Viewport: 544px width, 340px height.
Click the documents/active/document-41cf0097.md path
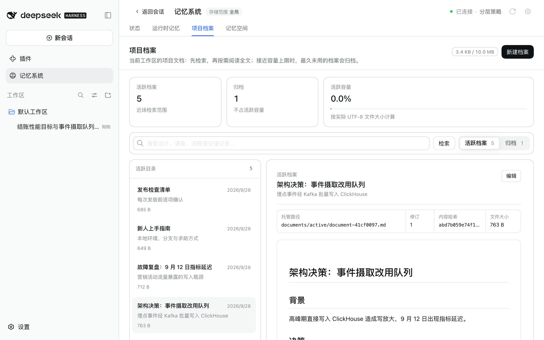pyautogui.click(x=333, y=225)
